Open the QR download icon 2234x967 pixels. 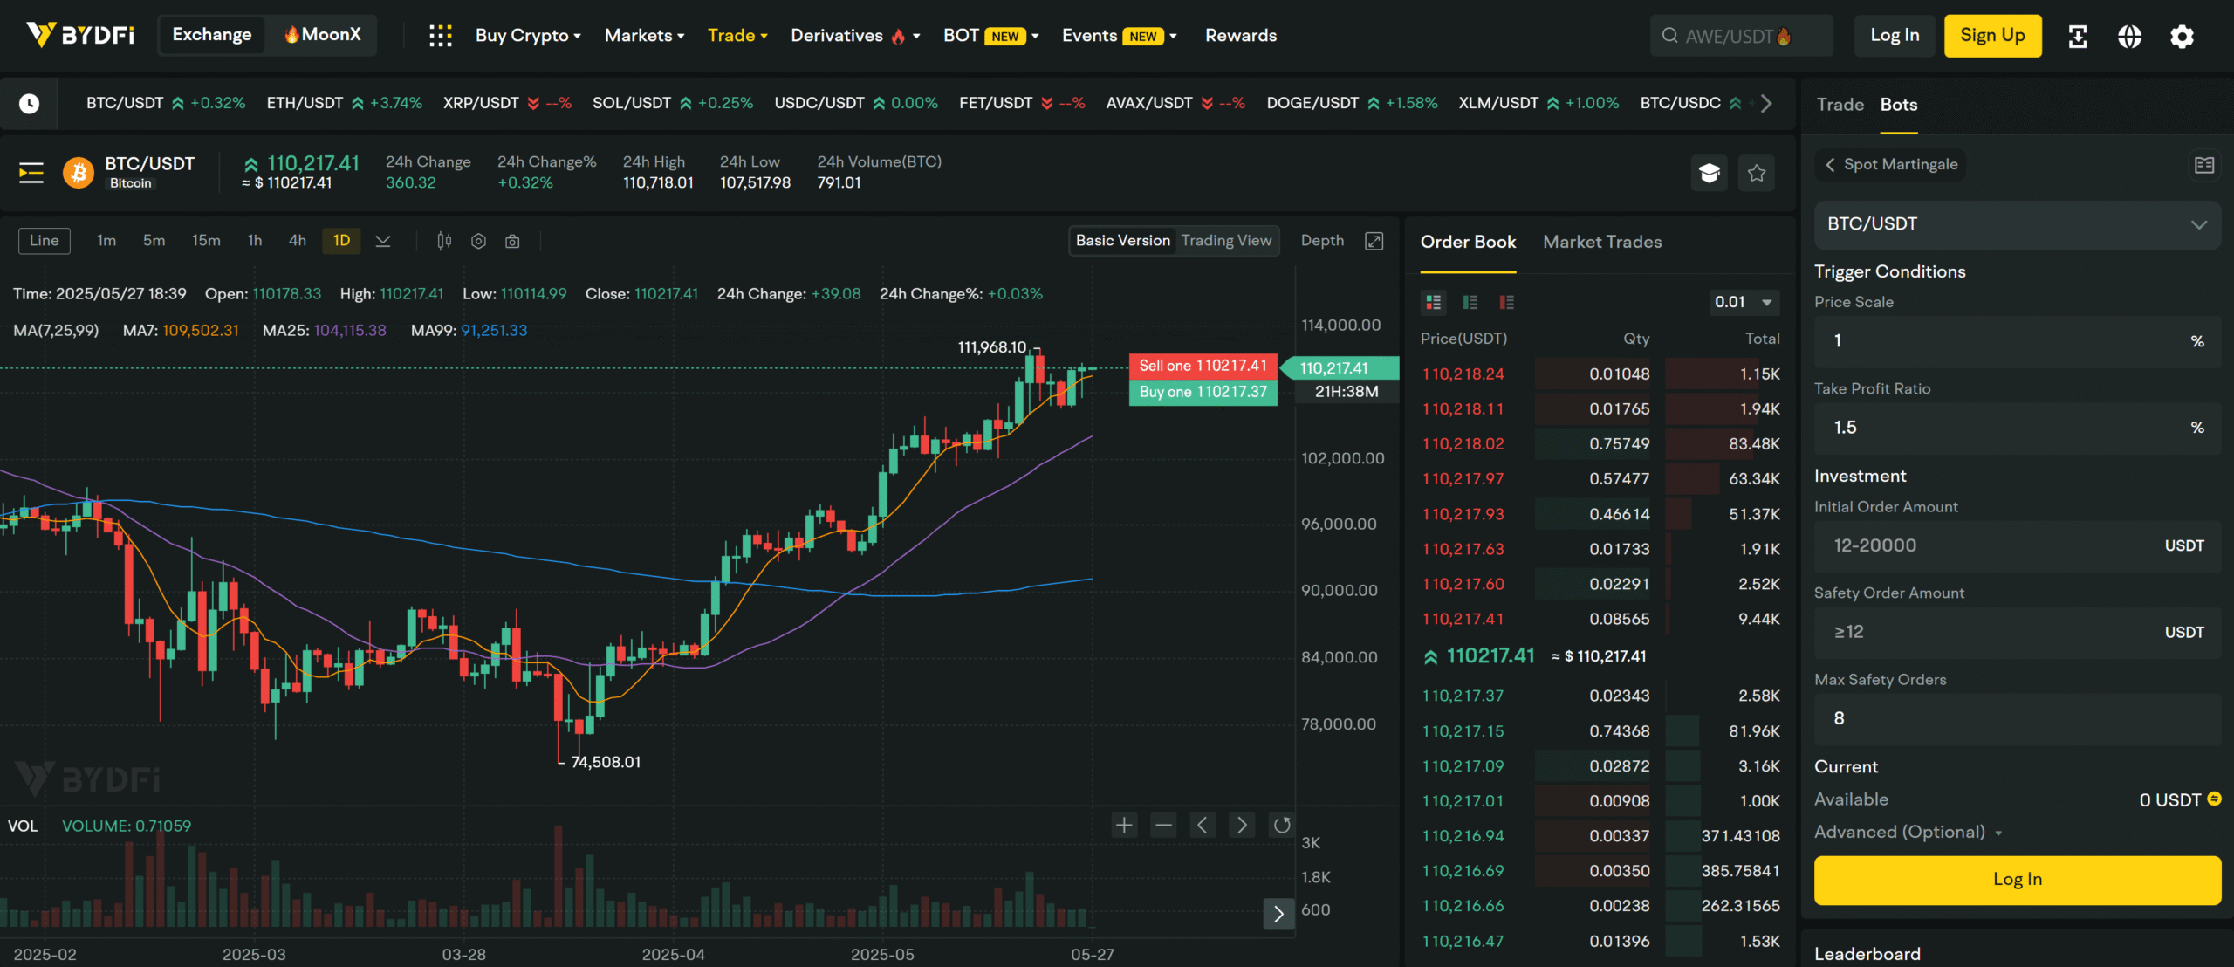tap(2077, 36)
